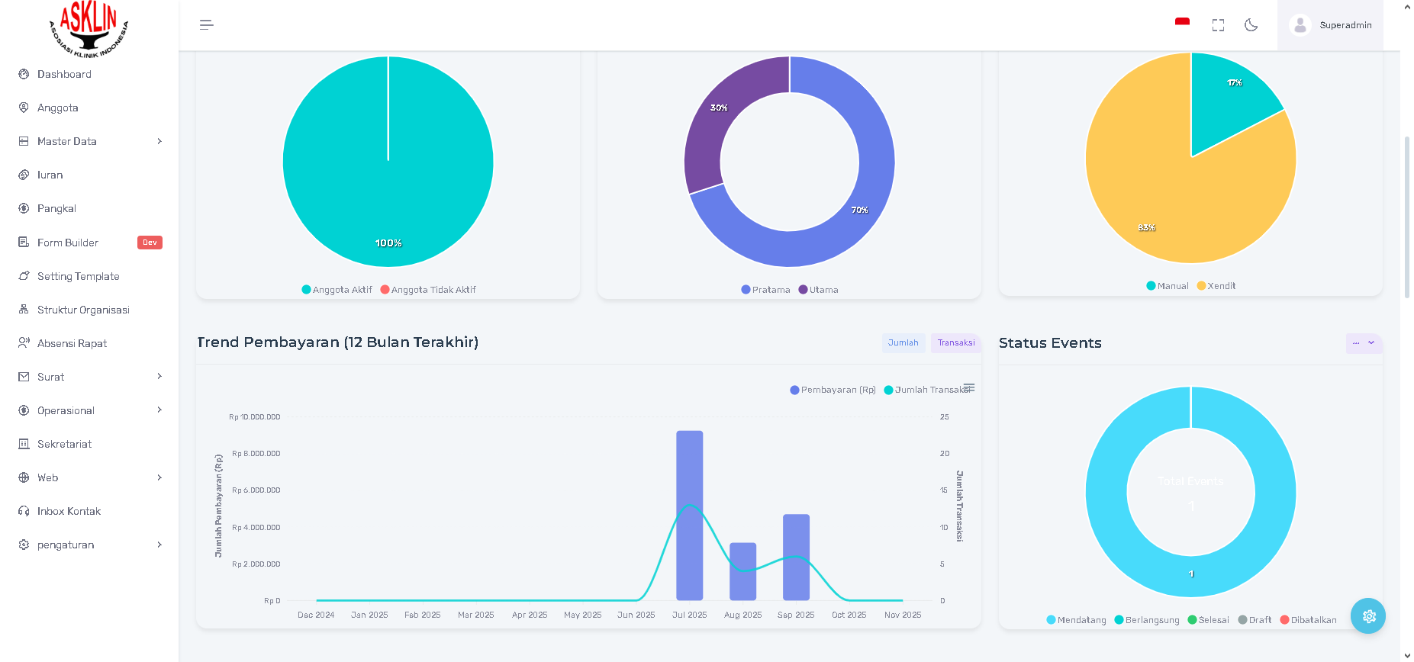1414x662 pixels.
Task: Click the Jul 2025 payment bar
Action: coord(689,519)
